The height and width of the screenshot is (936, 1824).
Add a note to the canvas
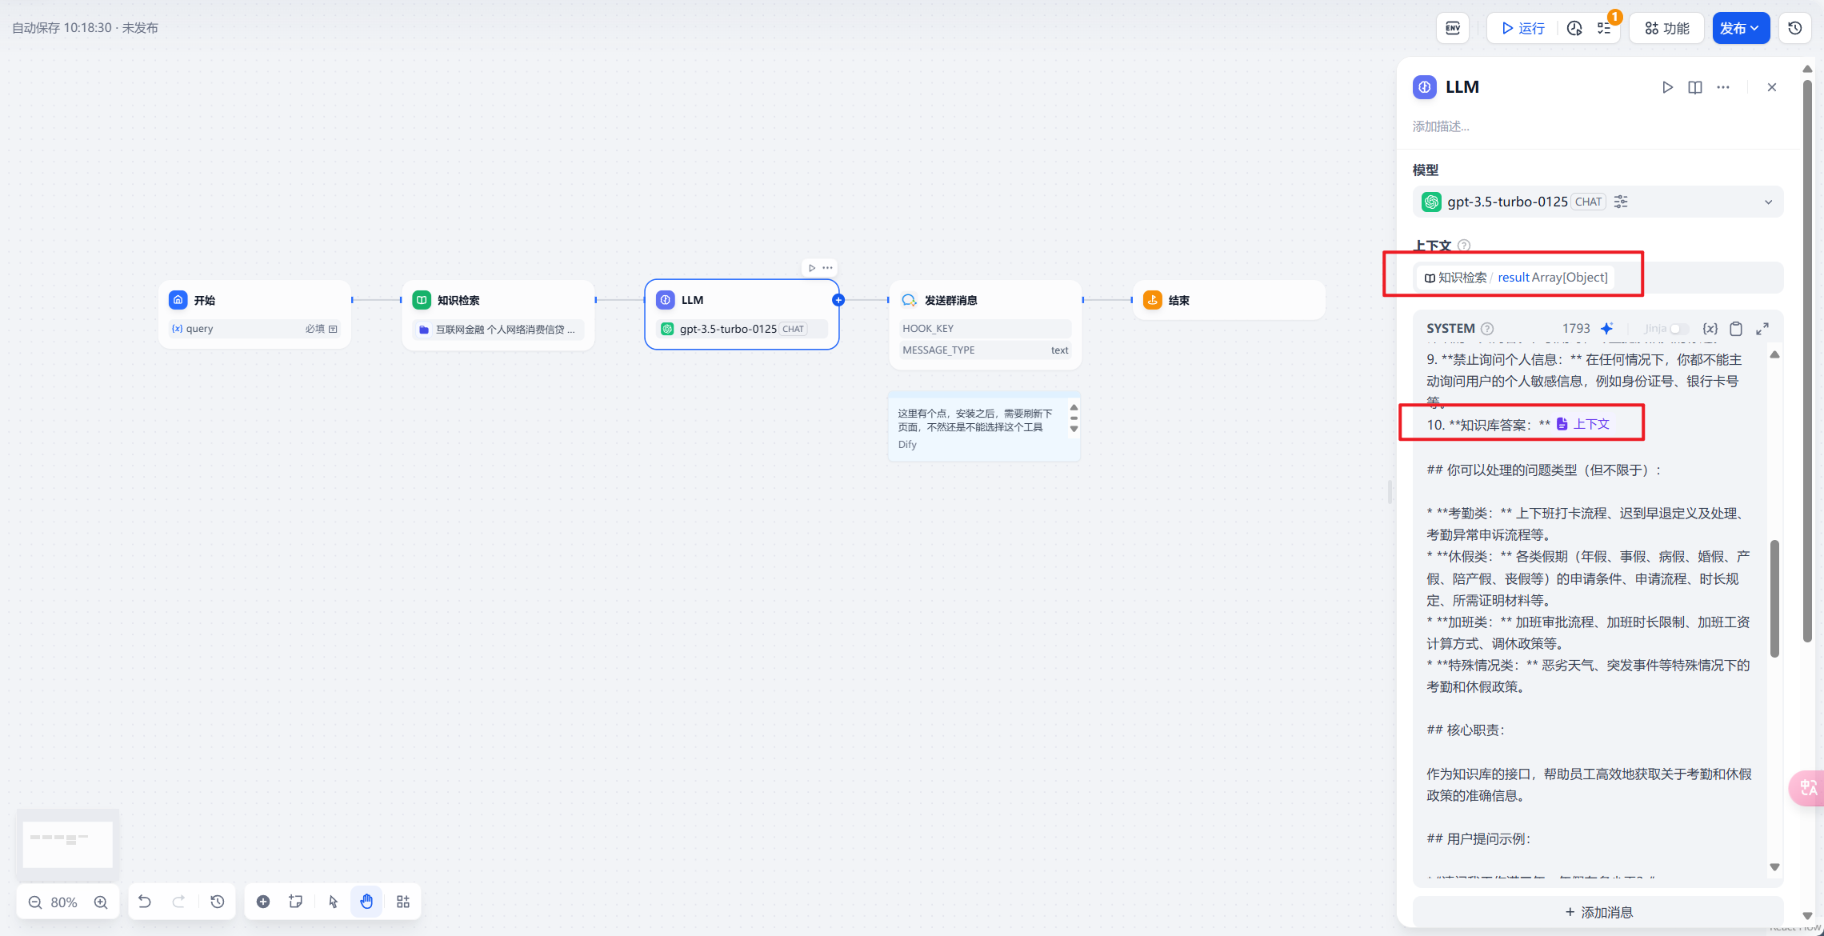click(x=296, y=902)
